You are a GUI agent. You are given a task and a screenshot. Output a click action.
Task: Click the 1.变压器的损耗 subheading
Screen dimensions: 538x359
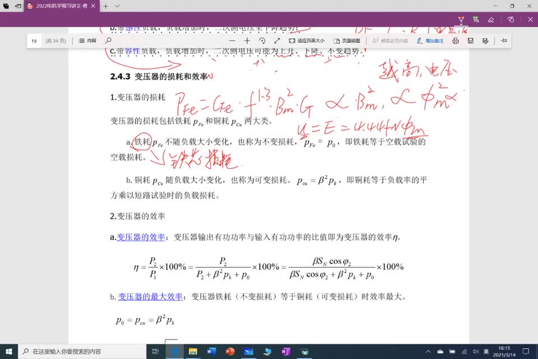click(x=138, y=97)
